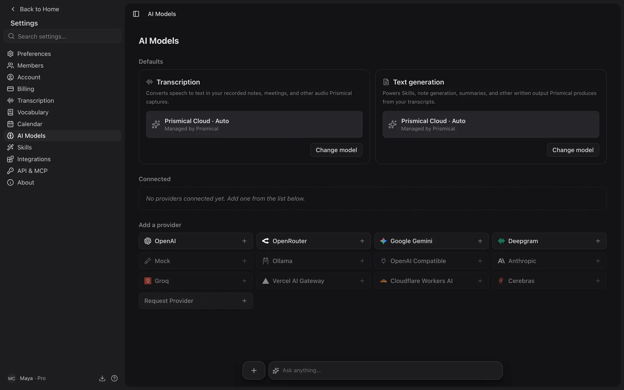624x390 pixels.
Task: Add the Mock provider
Action: point(196,261)
